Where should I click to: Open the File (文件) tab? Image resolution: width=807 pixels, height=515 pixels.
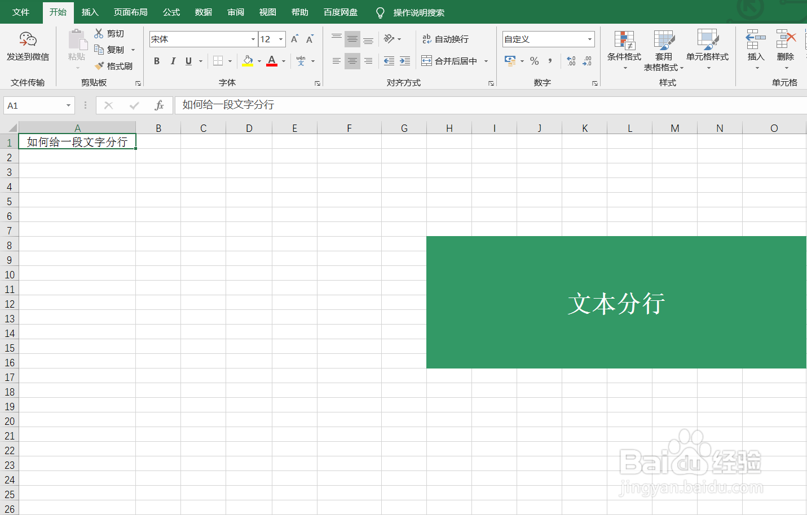point(21,12)
